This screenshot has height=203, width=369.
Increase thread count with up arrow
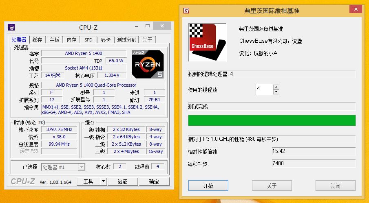pos(276,87)
